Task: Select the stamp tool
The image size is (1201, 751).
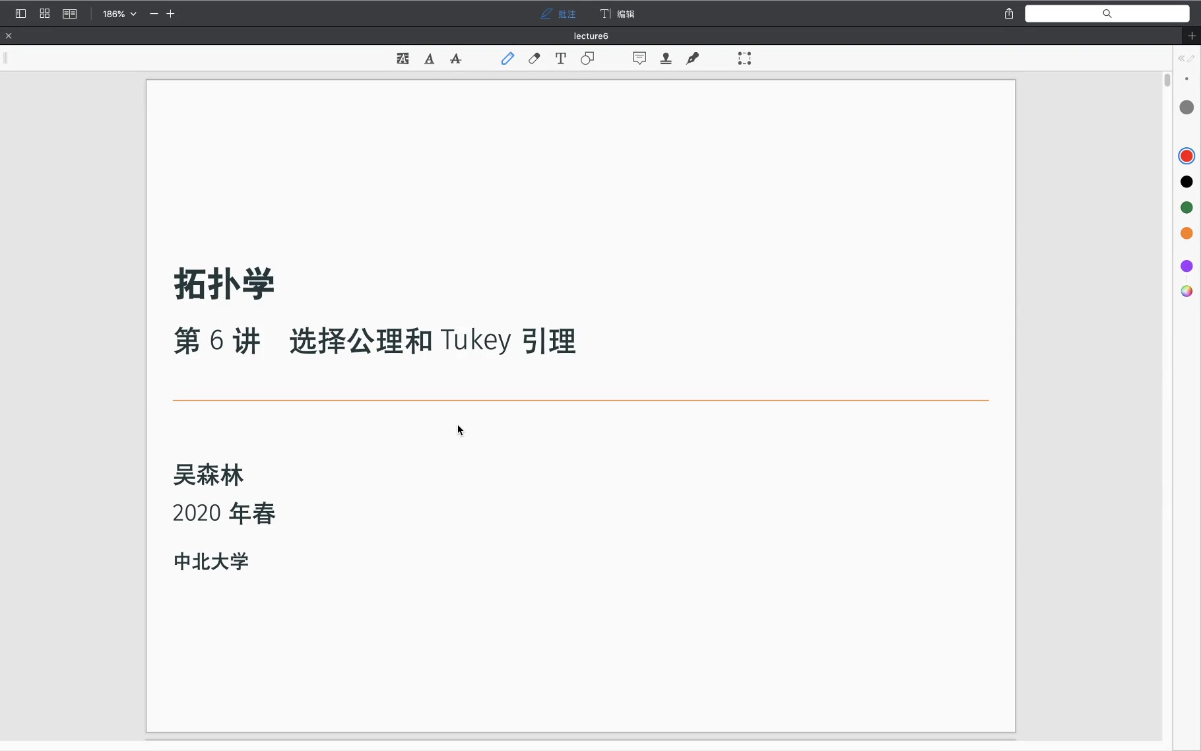Action: (x=666, y=59)
